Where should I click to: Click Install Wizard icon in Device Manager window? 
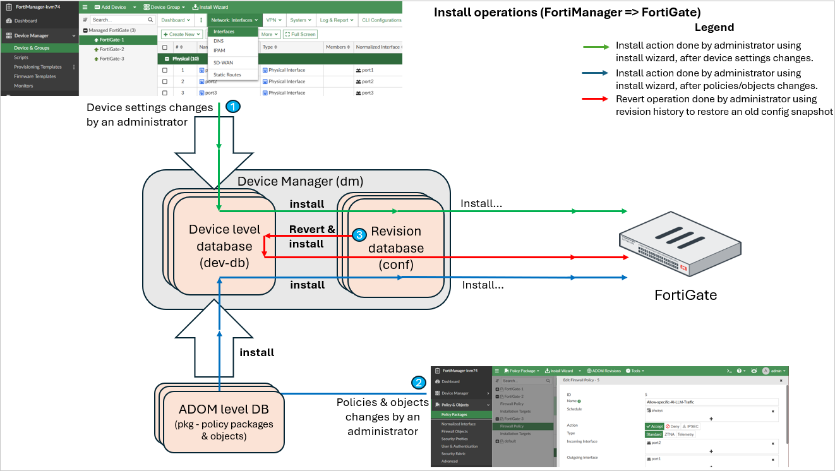(x=195, y=7)
